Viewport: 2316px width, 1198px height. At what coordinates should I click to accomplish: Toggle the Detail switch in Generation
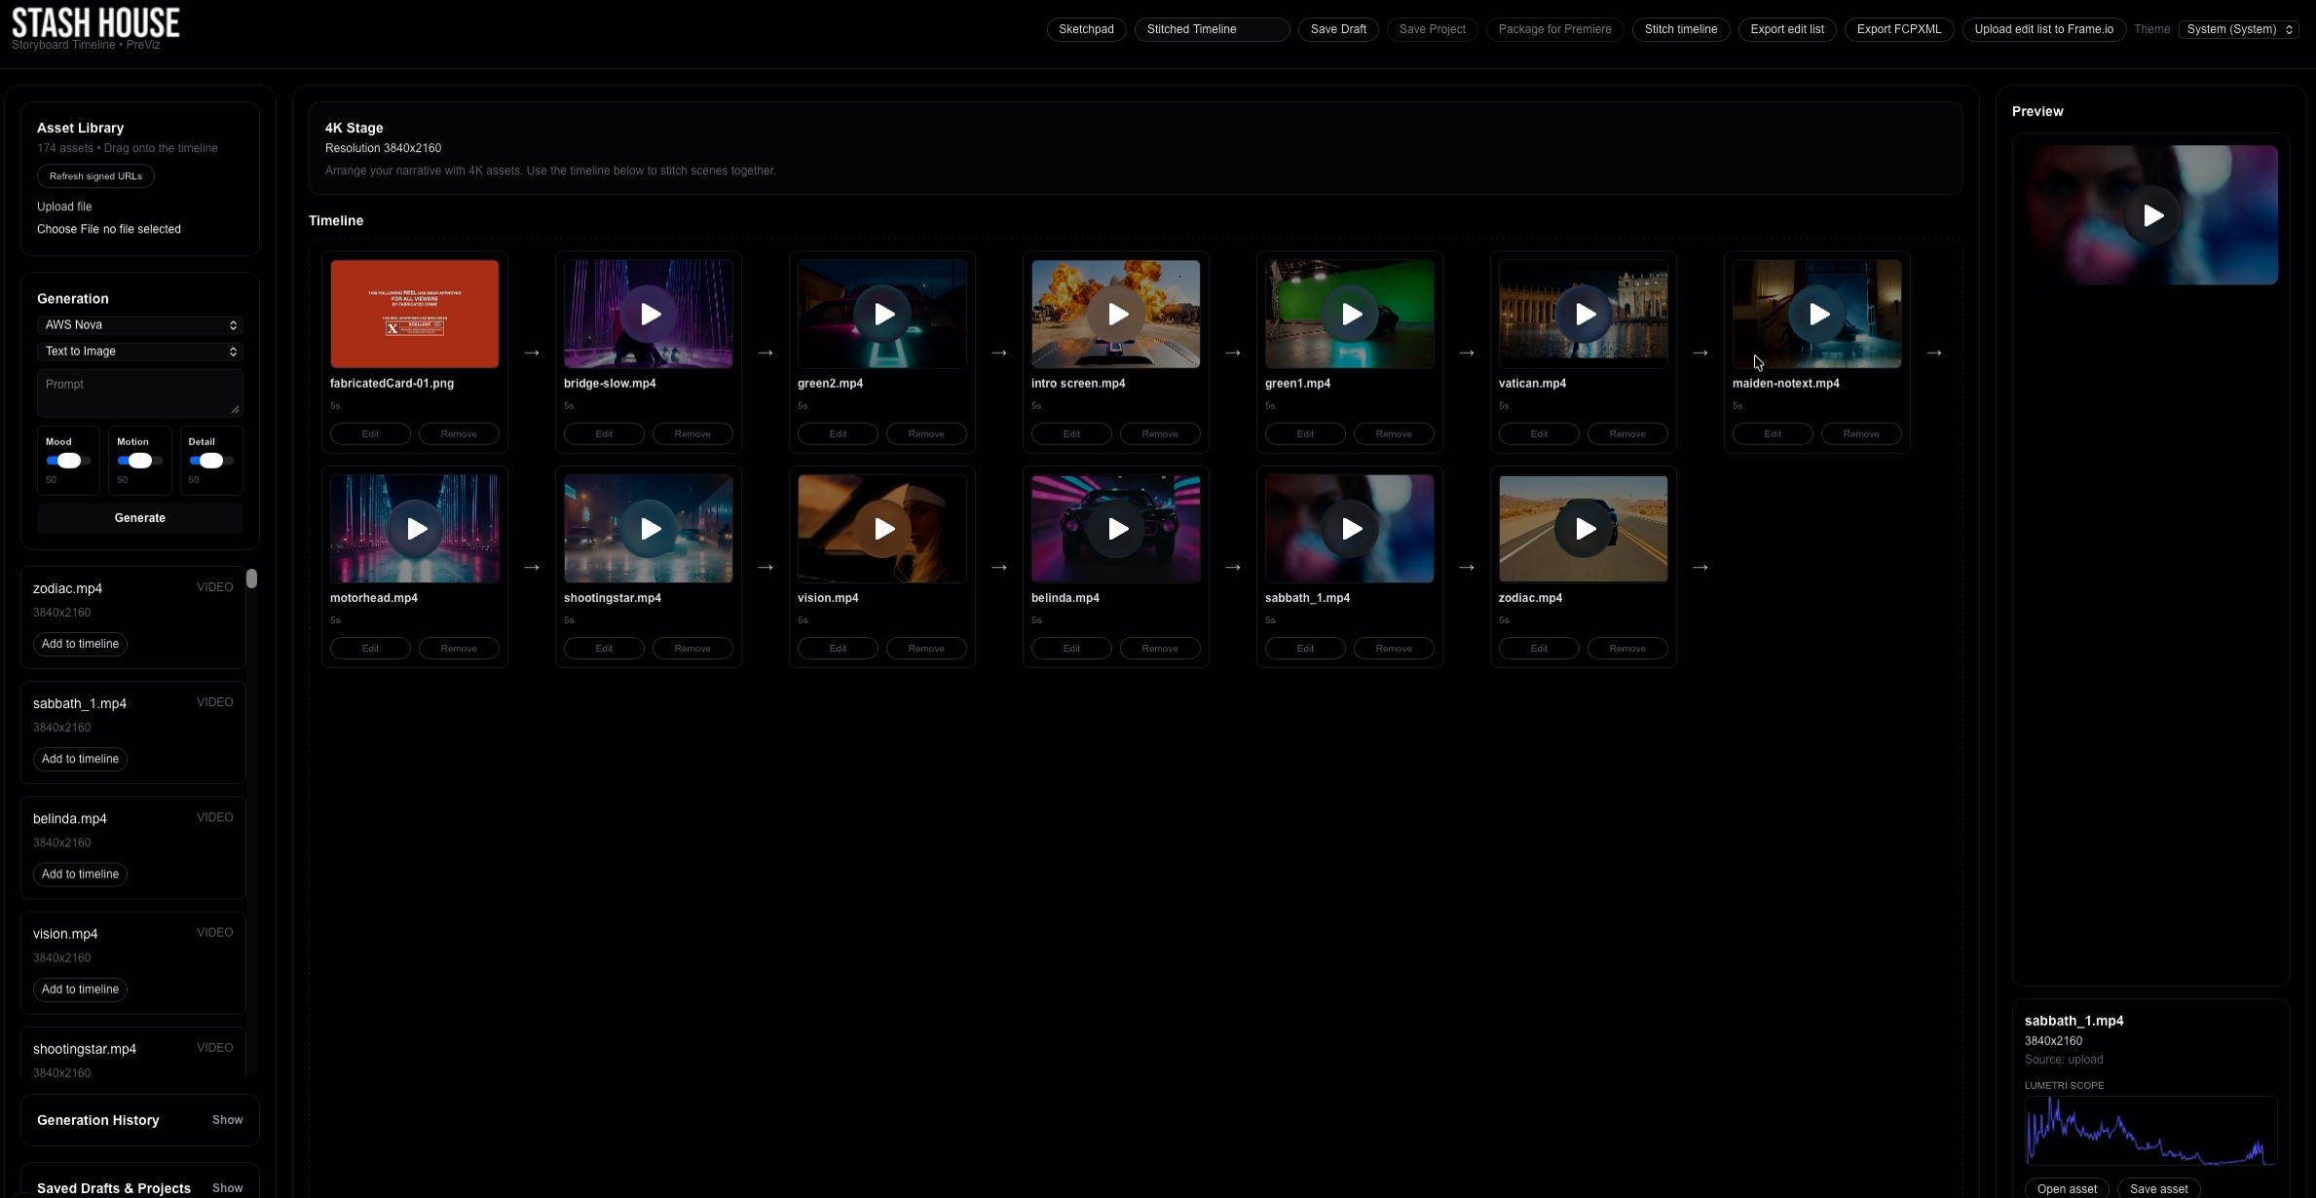click(x=211, y=460)
